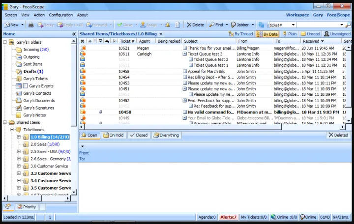Expand the message header arrow above From
The height and width of the screenshot is (224, 354).
tap(83, 146)
